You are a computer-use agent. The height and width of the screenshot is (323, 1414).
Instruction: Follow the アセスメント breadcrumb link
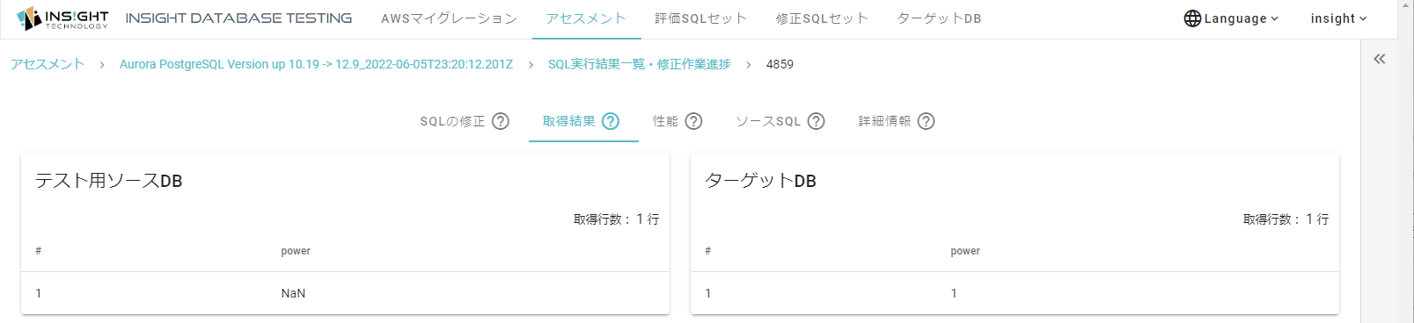coord(48,64)
